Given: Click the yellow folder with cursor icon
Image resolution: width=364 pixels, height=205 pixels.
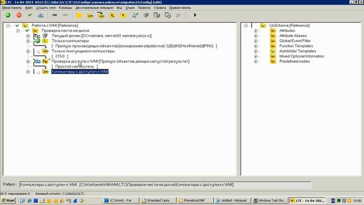Looking at the screenshot, I should click(x=113, y=15).
